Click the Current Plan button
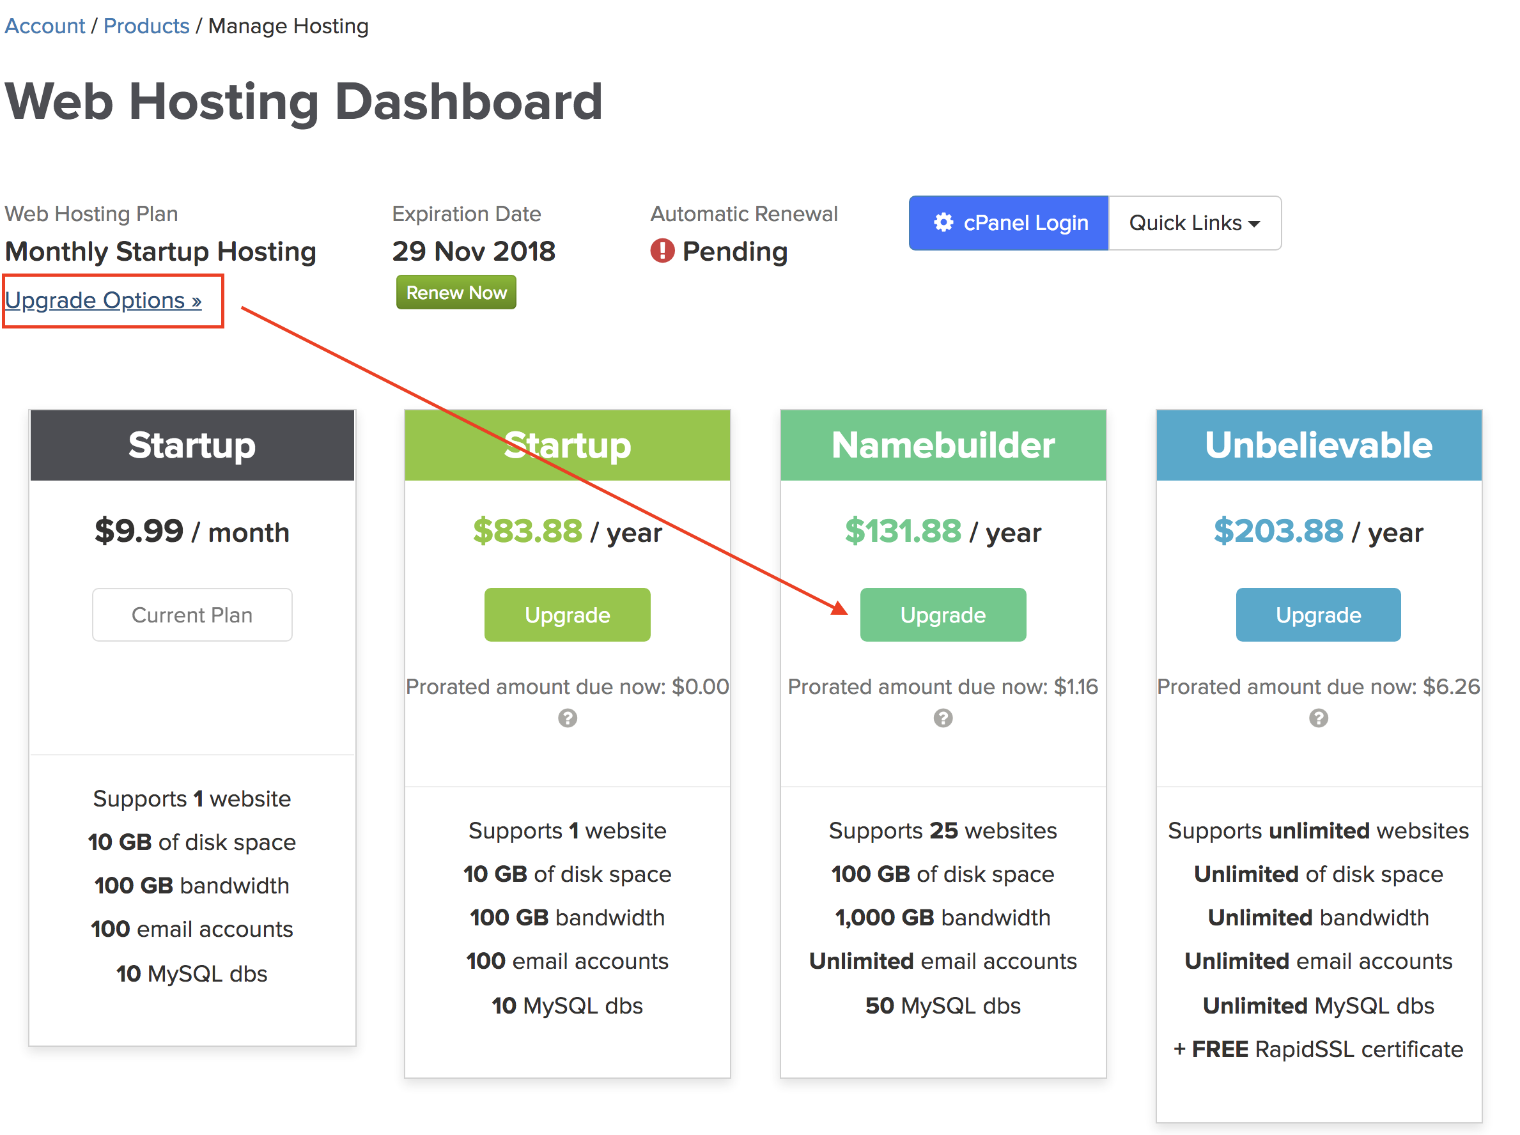The image size is (1520, 1135). [x=192, y=614]
